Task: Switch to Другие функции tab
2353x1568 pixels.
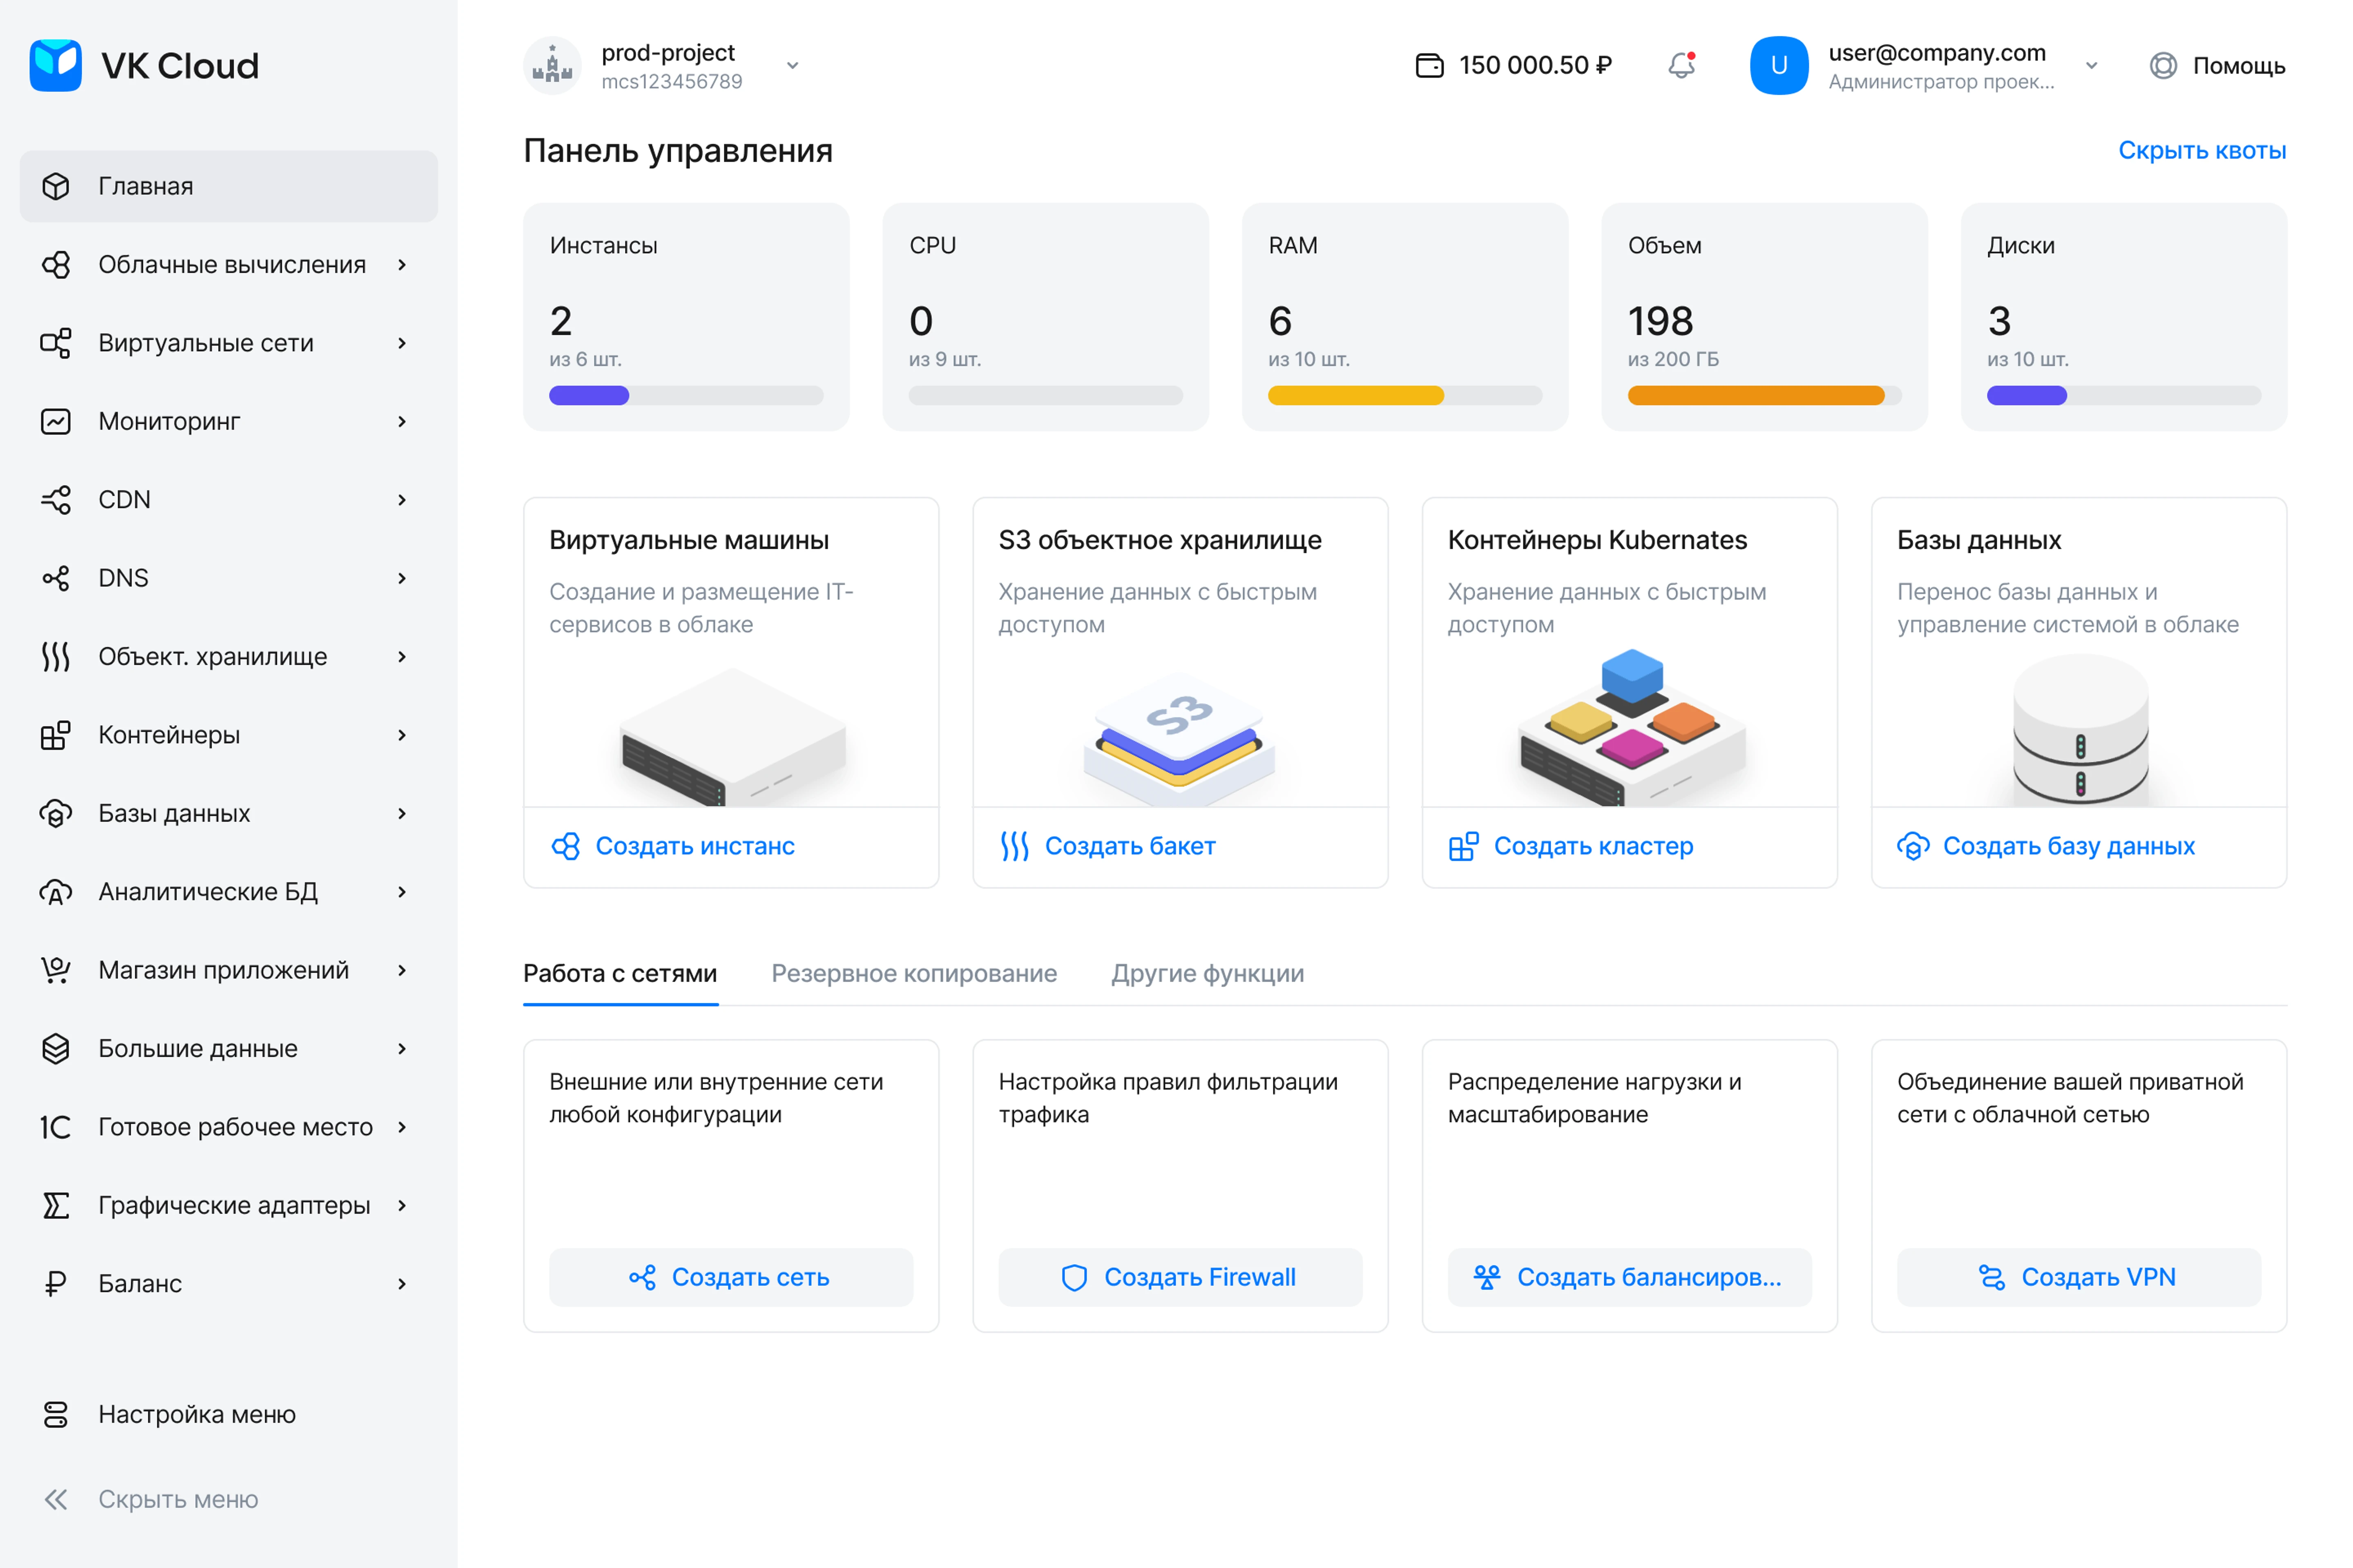Action: click(x=1208, y=973)
